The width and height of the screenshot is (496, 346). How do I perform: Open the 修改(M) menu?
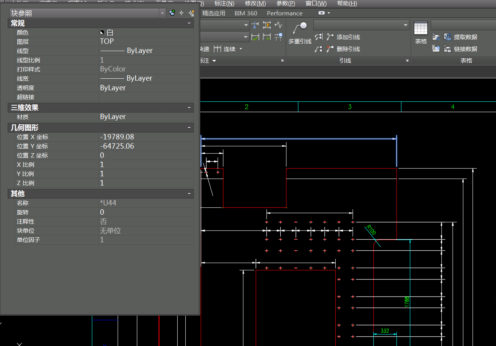[255, 3]
